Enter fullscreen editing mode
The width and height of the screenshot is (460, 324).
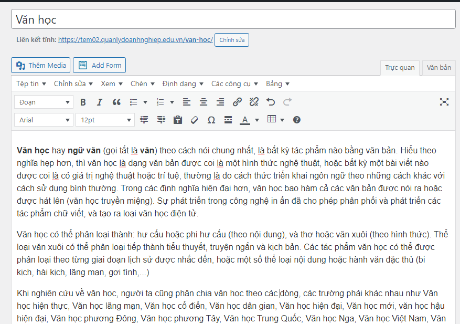point(444,102)
